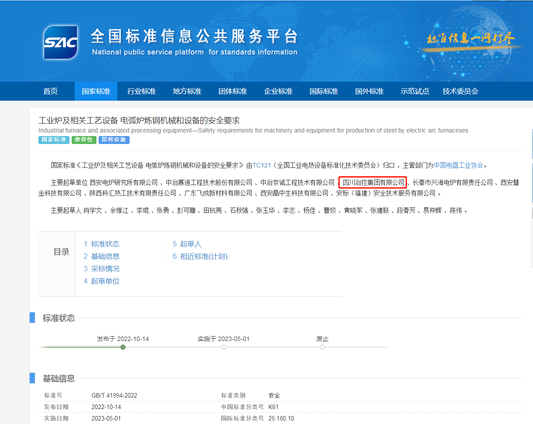The width and height of the screenshot is (533, 424).
Task: Go to the 示范试点 tab
Action: point(415,91)
